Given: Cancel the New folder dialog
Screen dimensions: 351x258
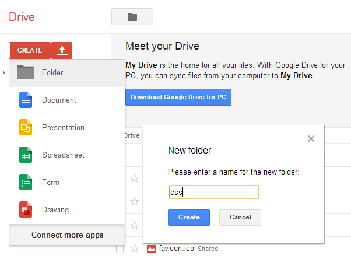Looking at the screenshot, I should click(240, 217).
